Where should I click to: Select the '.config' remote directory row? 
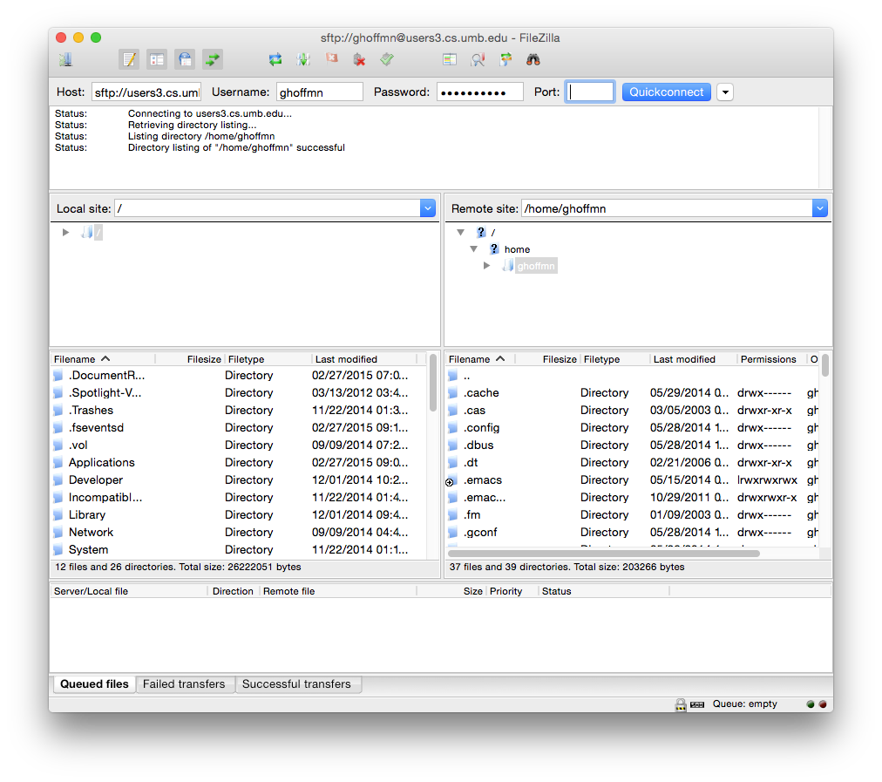633,428
